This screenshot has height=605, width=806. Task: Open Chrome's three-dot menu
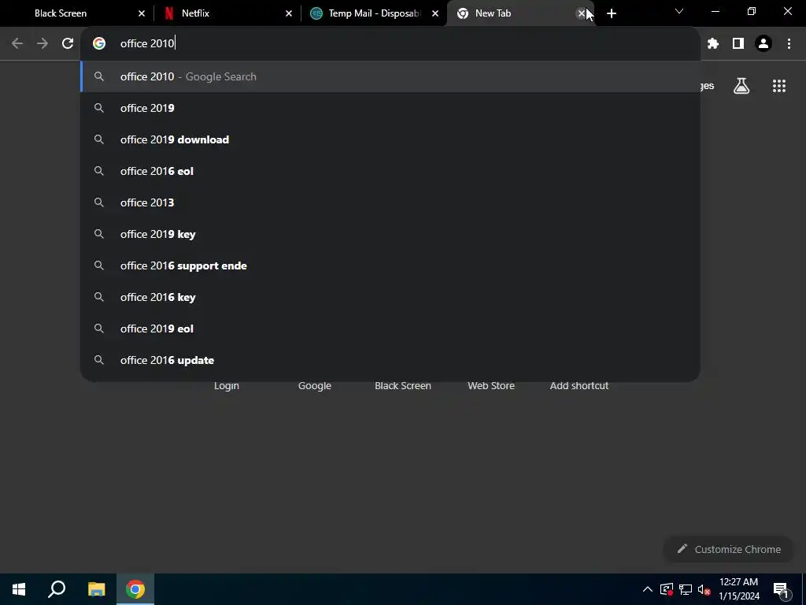[789, 44]
